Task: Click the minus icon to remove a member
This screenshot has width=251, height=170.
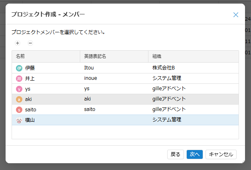Action: pyautogui.click(x=30, y=43)
